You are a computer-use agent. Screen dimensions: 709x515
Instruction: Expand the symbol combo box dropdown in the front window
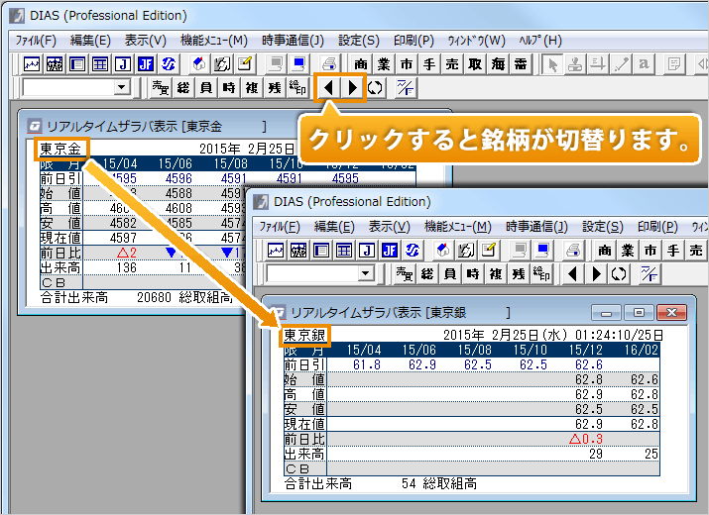366,273
